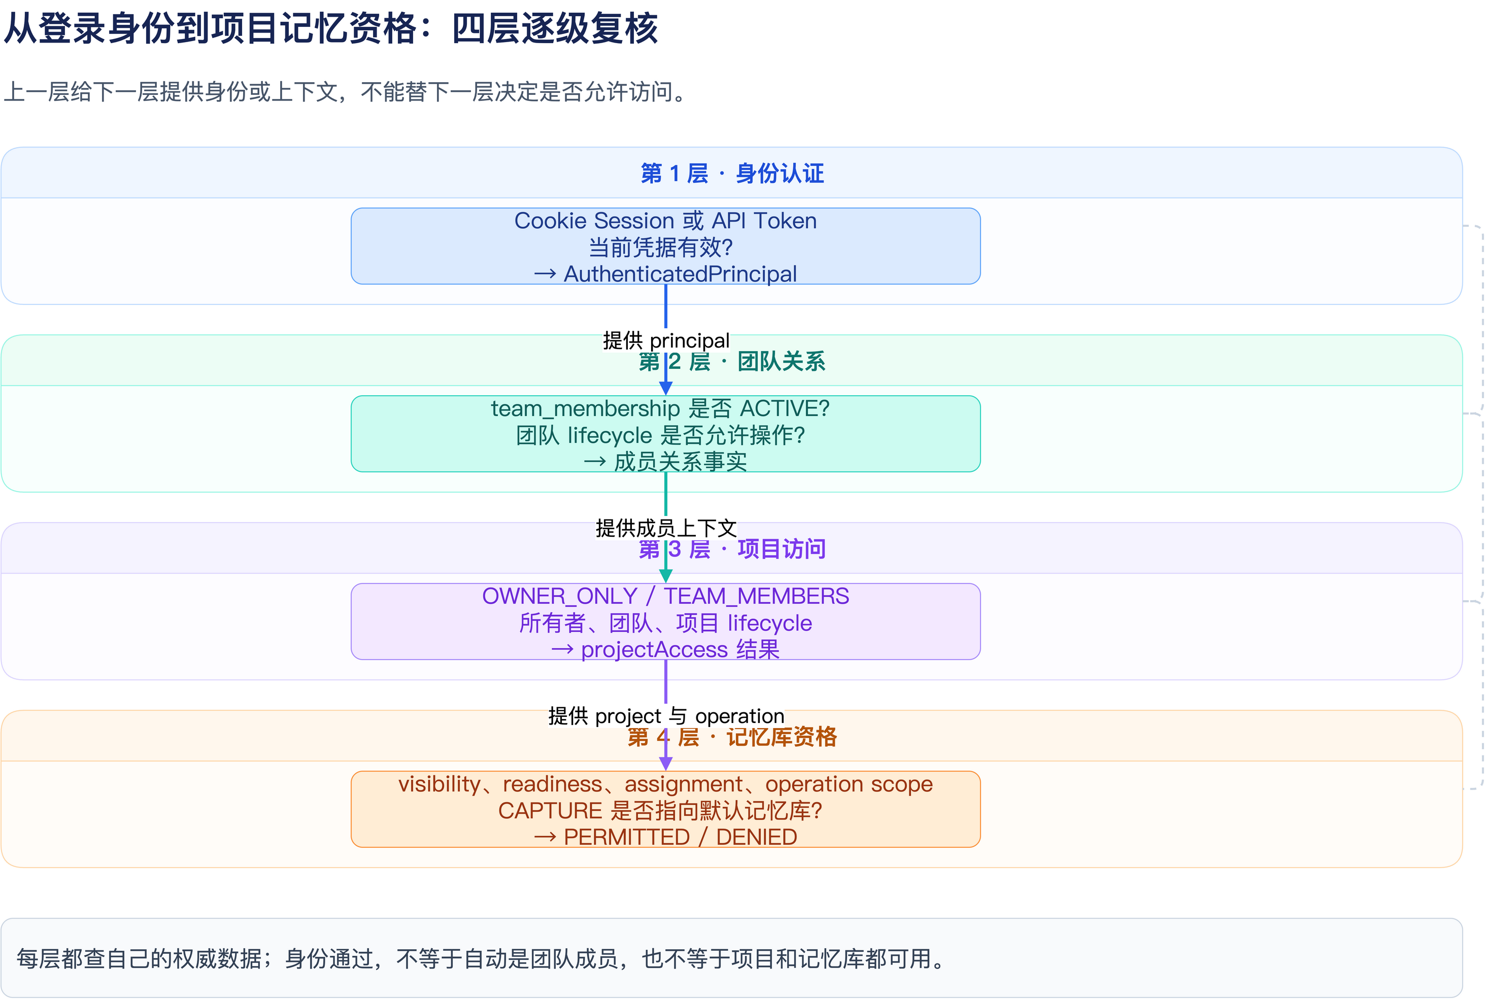Viewport: 1486px width, 999px height.
Task: Click the → PERMITTED / DENIED line
Action: pos(665,837)
